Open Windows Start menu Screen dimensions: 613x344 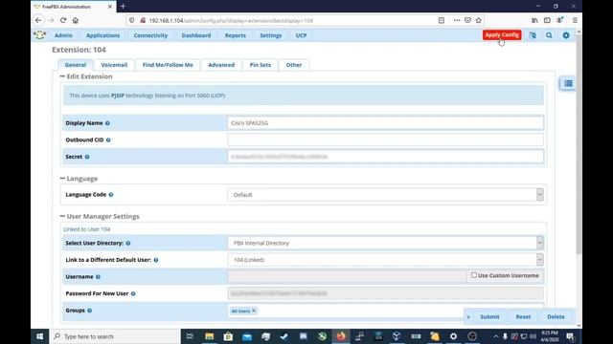[40, 336]
